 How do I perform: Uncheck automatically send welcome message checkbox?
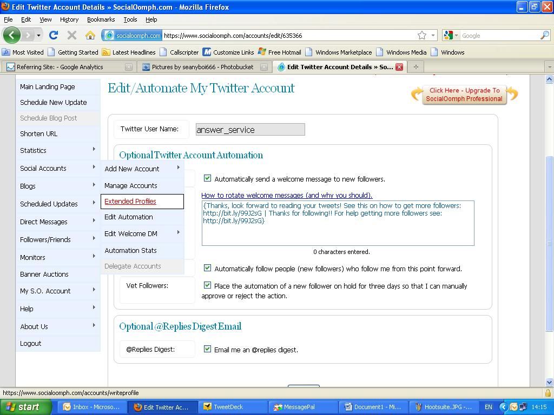tap(207, 178)
